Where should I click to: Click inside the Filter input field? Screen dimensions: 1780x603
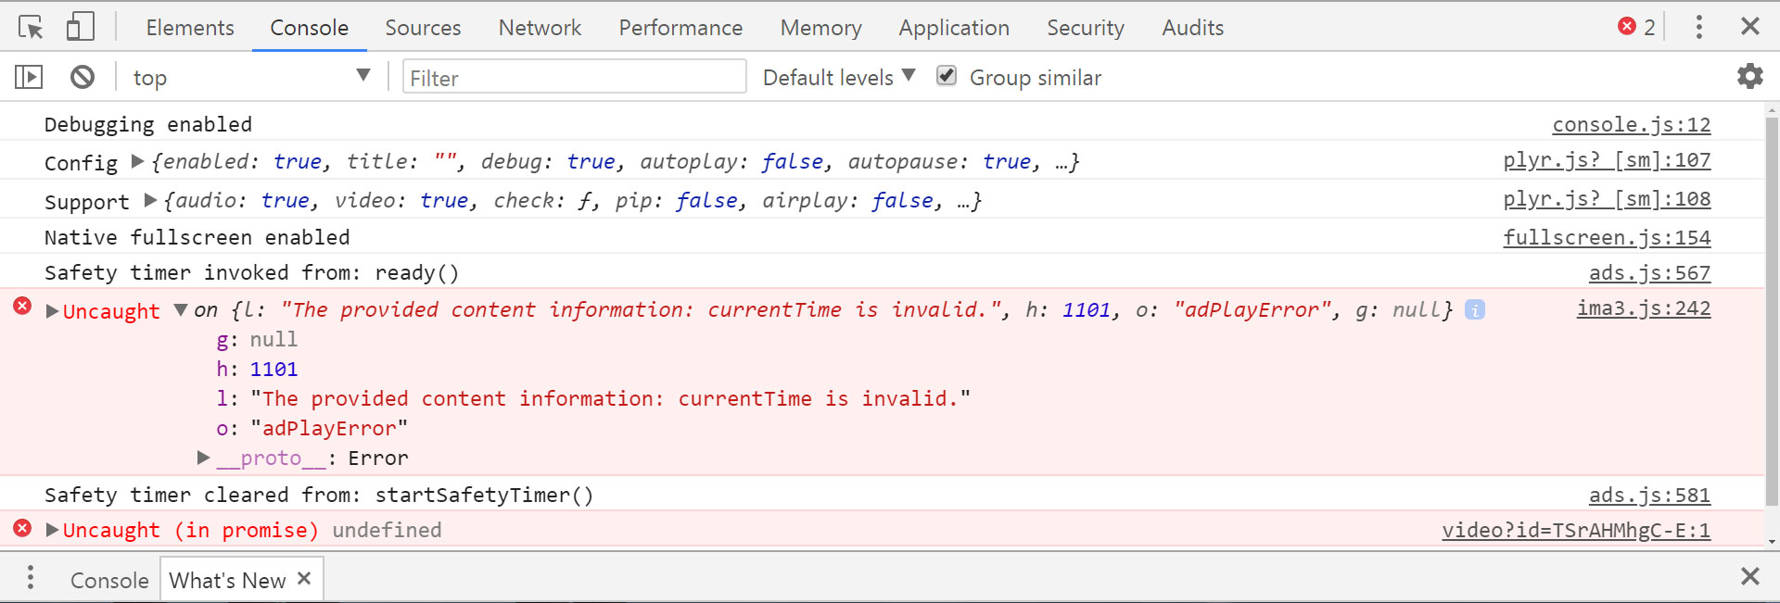(x=574, y=77)
